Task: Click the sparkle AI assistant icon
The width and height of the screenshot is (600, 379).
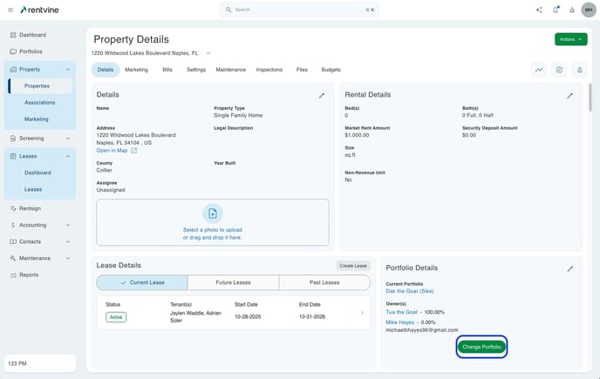Action: point(538,10)
